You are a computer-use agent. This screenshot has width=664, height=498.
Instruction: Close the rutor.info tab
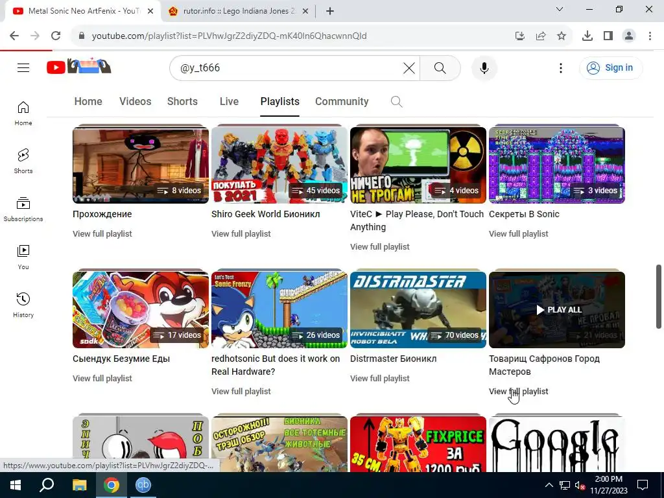click(x=305, y=12)
